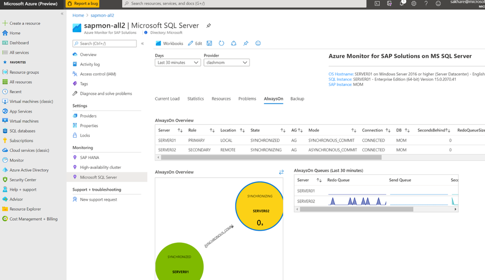Open Diagnose and solve problems
This screenshot has width=485, height=280.
pos(106,93)
